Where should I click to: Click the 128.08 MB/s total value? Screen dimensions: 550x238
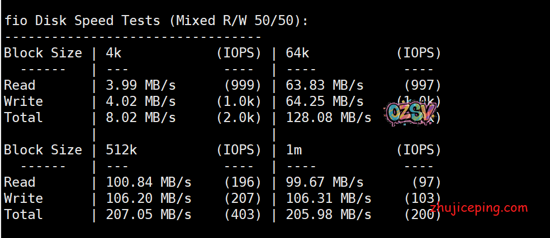click(x=329, y=118)
